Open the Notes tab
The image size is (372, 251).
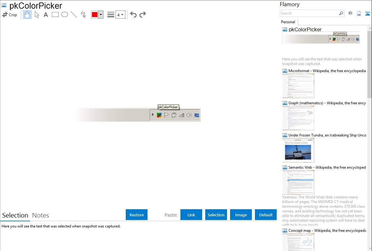tap(41, 215)
